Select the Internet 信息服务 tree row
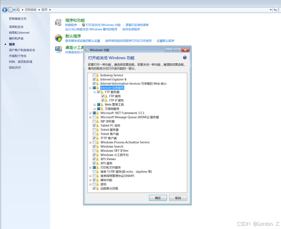This screenshot has width=281, height=229. (112, 88)
